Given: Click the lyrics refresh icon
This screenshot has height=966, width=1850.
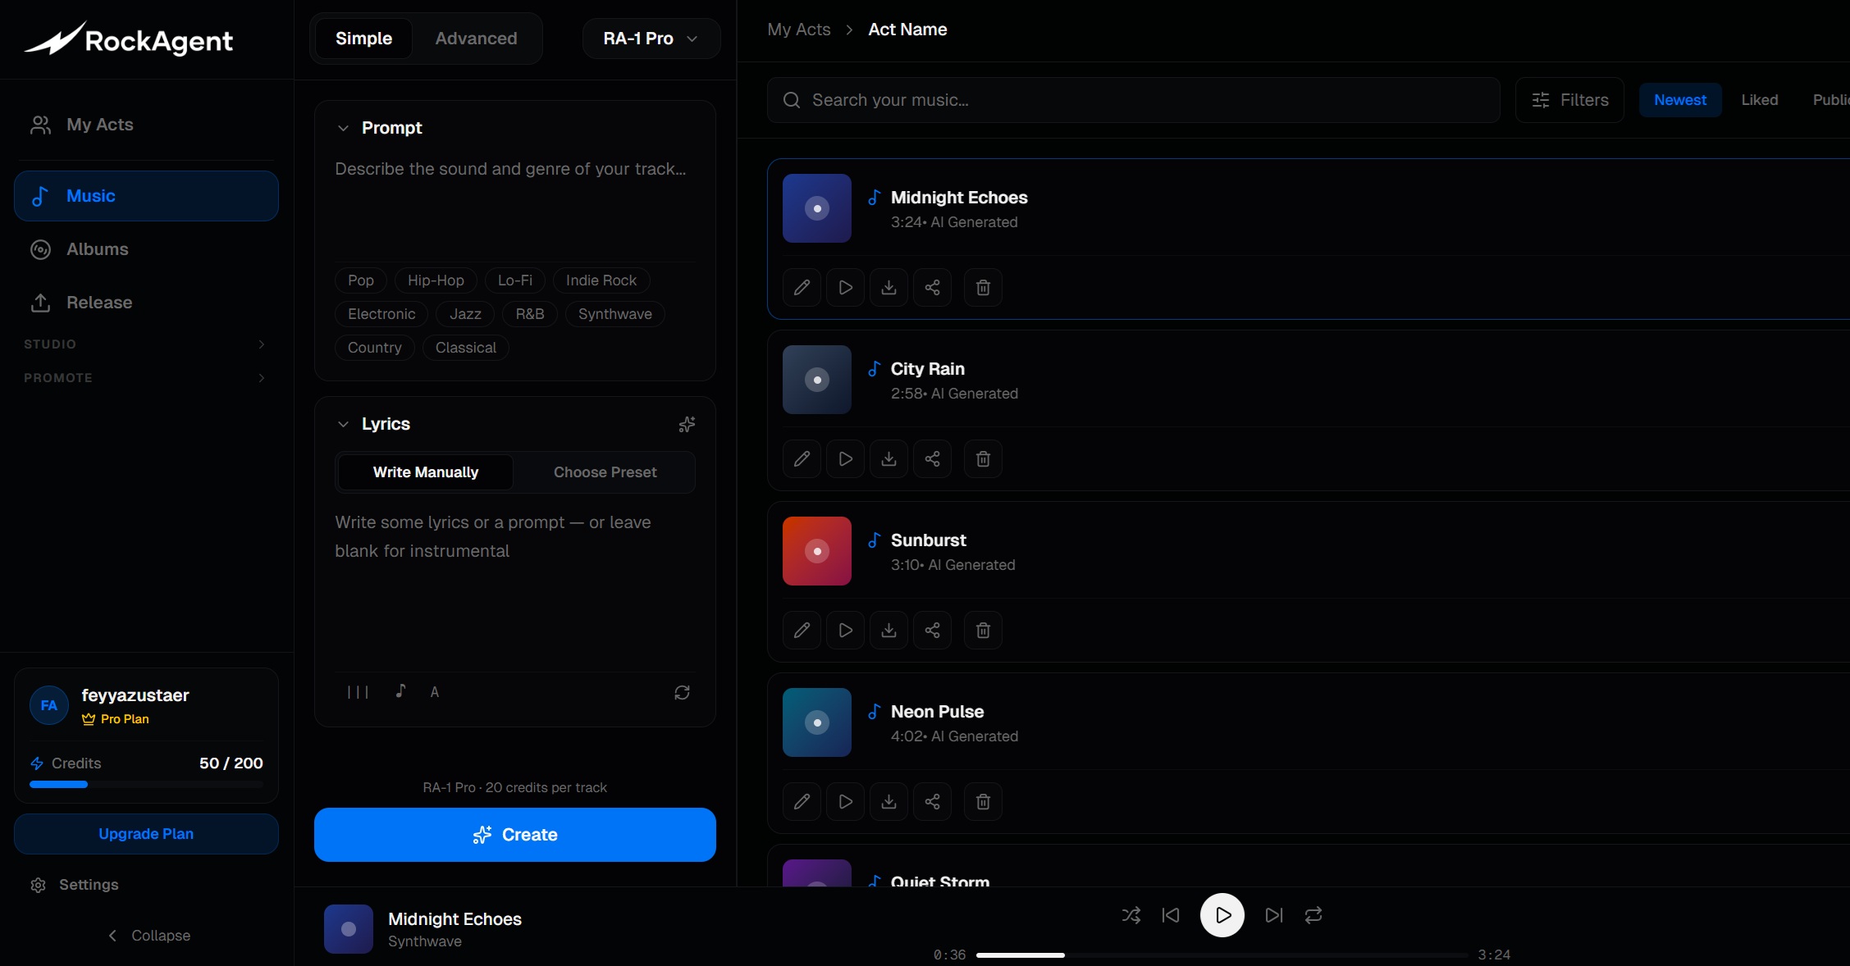Looking at the screenshot, I should (682, 693).
